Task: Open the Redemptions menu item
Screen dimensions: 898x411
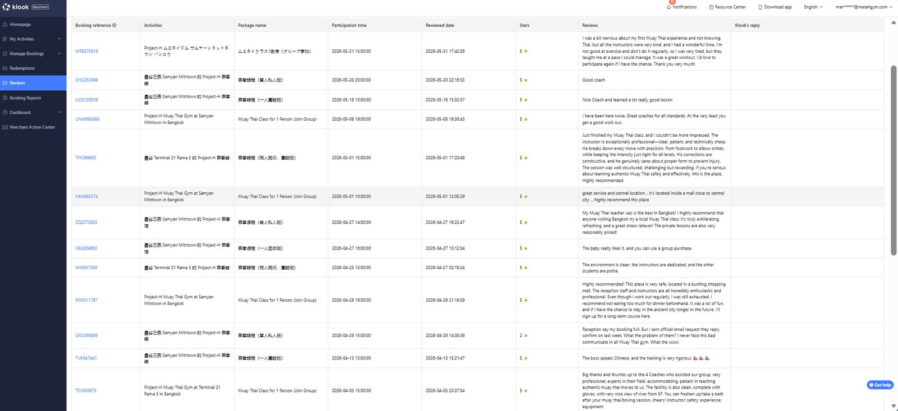Action: pos(33,68)
